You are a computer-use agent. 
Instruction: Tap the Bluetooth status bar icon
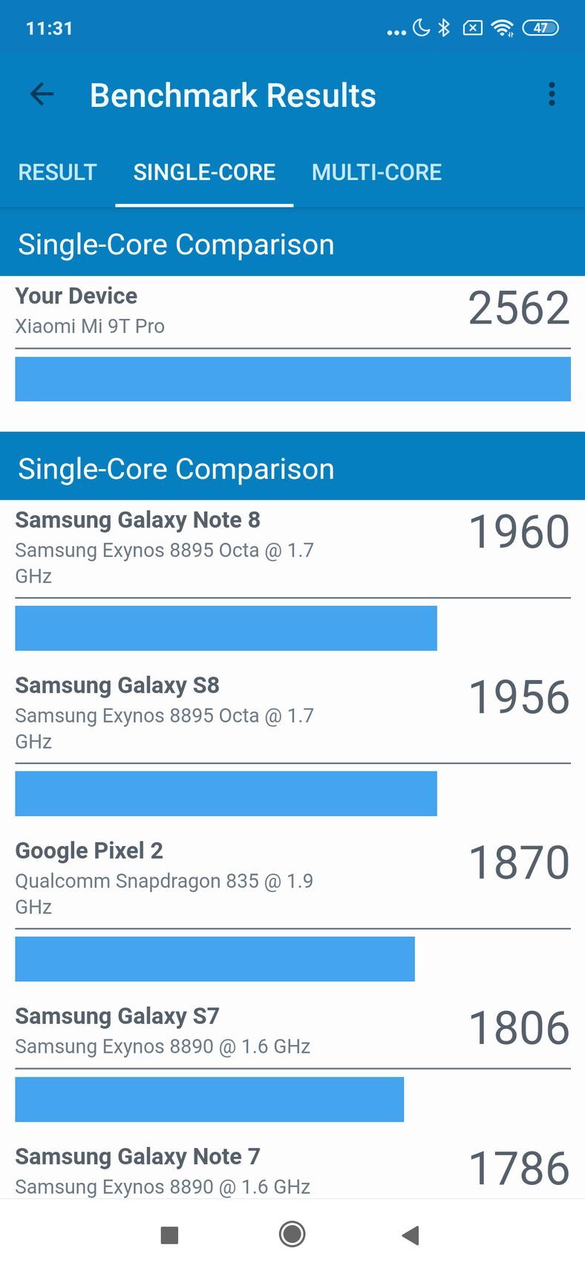[x=445, y=28]
